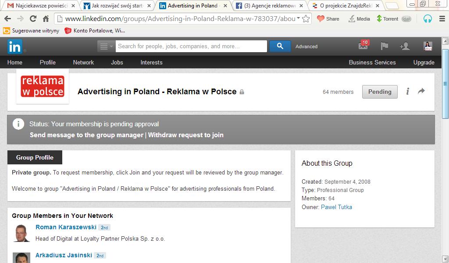Click the 64 members count
This screenshot has width=449, height=263.
tap(338, 92)
